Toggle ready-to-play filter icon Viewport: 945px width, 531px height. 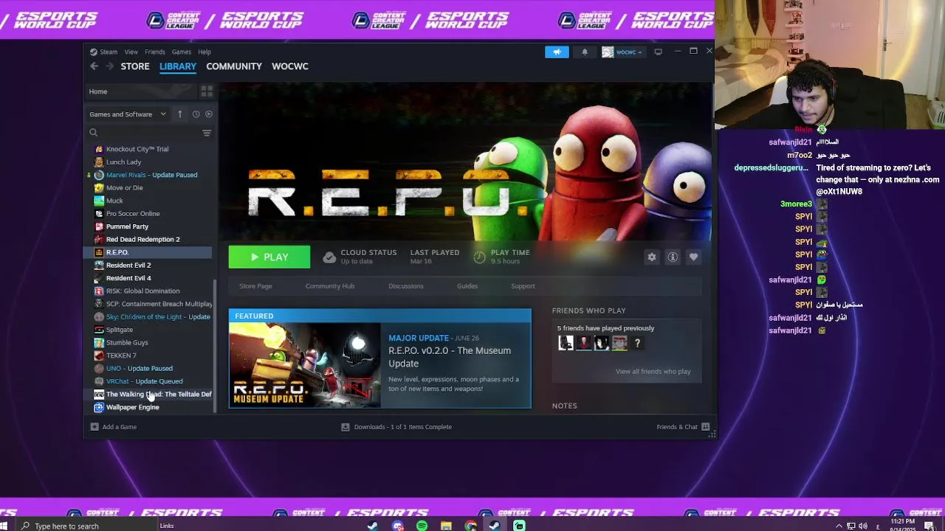click(209, 114)
